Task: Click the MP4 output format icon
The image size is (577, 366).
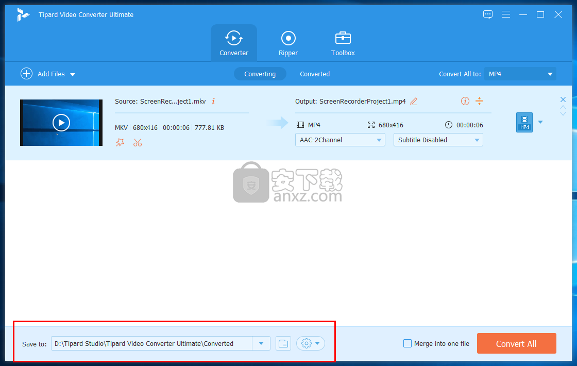Action: tap(524, 122)
